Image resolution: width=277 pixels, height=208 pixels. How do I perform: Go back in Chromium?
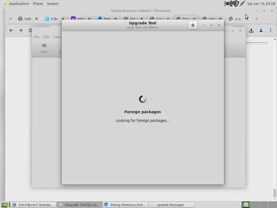(11, 30)
